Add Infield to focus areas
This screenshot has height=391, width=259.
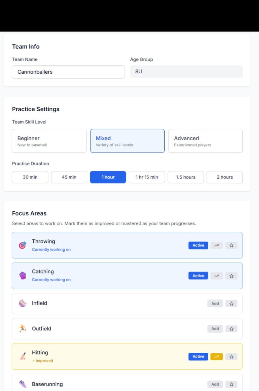(x=215, y=303)
